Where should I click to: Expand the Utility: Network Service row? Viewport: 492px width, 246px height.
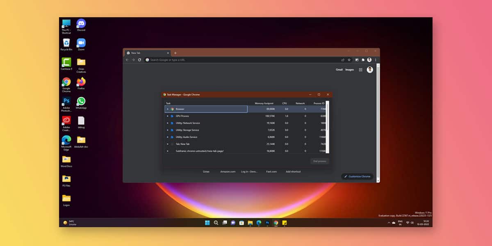coord(168,123)
